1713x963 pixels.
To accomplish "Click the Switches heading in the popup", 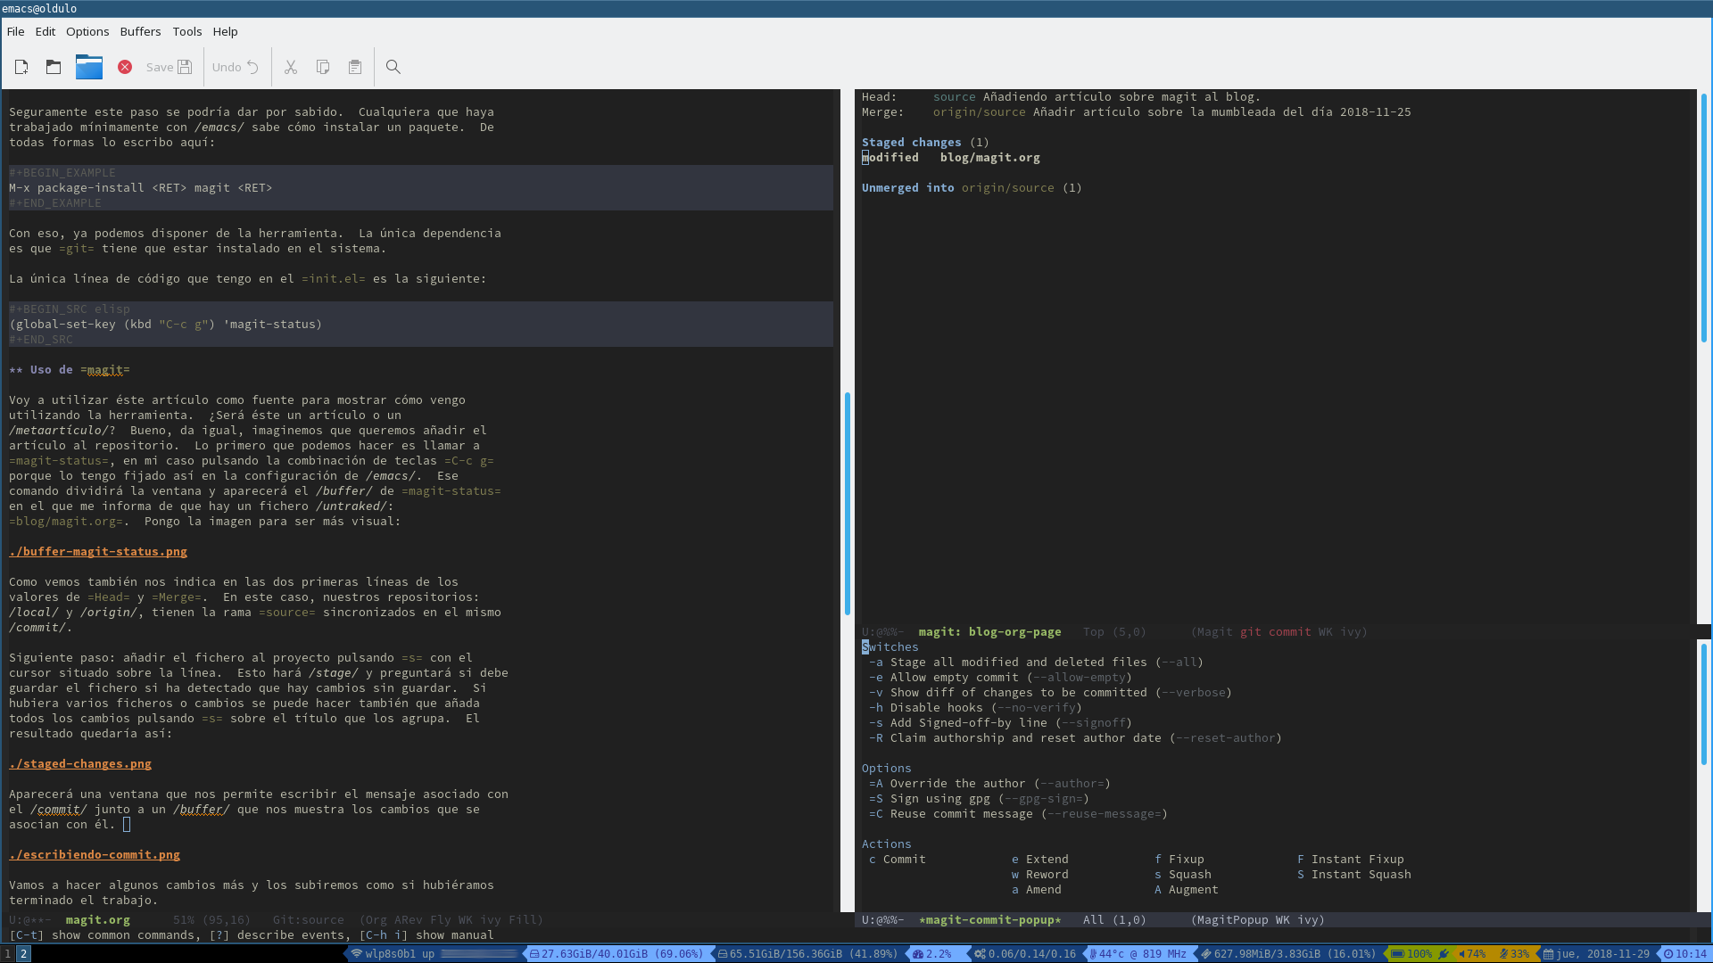I will pos(890,647).
